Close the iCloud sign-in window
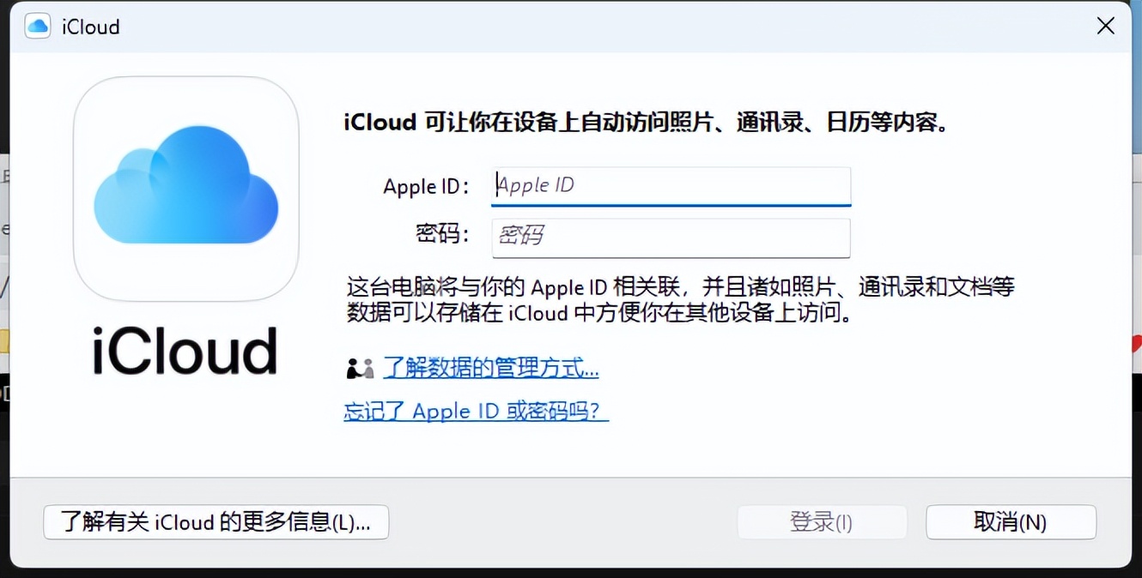Screen dimensions: 1142x578 1105,26
